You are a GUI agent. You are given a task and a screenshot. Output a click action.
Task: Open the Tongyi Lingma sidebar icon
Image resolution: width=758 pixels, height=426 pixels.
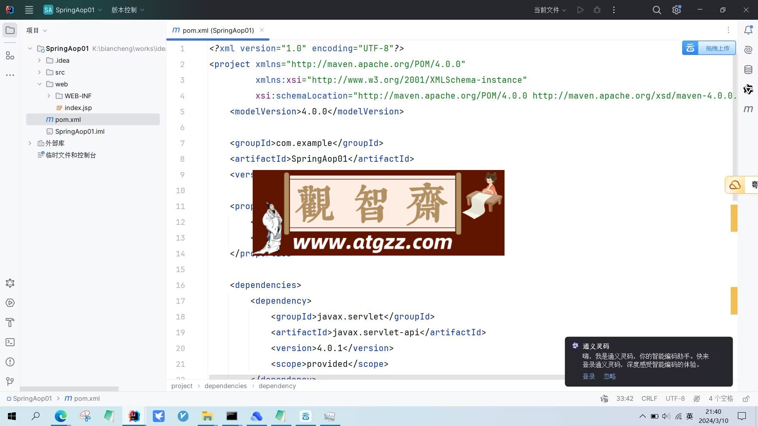pos(748,90)
